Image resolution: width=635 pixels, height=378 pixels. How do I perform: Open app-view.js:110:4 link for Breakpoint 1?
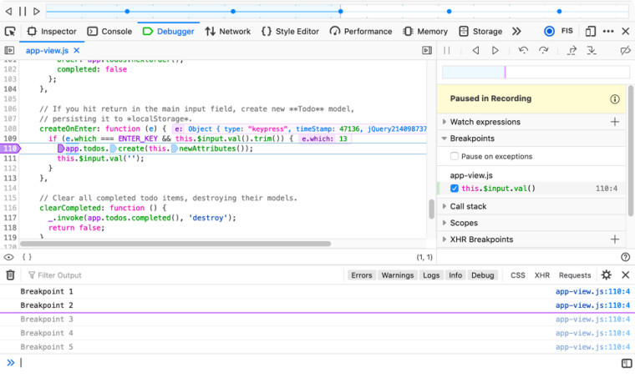[x=592, y=292]
